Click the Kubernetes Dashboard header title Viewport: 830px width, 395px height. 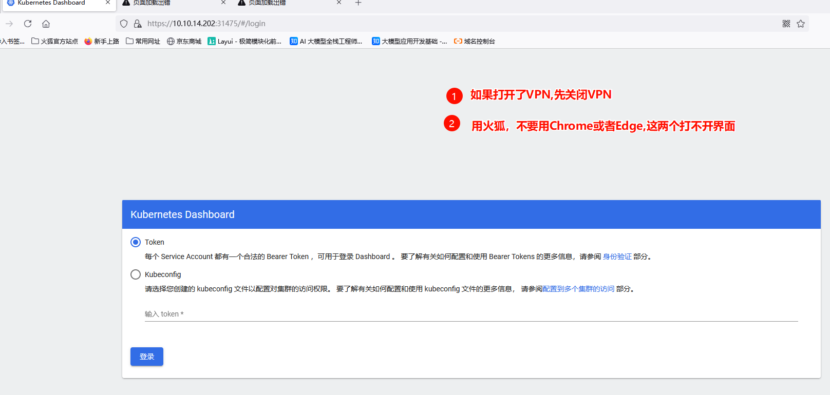tap(182, 214)
